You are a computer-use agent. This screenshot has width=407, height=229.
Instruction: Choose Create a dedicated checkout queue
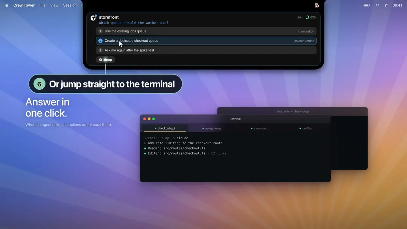click(206, 41)
